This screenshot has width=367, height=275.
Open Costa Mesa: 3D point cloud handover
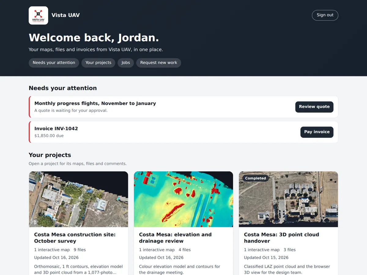click(x=281, y=238)
